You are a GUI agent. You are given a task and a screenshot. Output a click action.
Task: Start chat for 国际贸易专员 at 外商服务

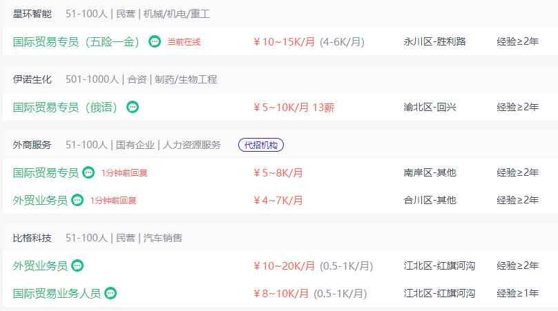point(88,172)
